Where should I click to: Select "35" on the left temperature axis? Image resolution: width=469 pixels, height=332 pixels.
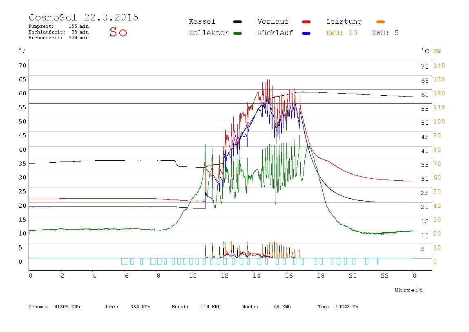(x=22, y=164)
